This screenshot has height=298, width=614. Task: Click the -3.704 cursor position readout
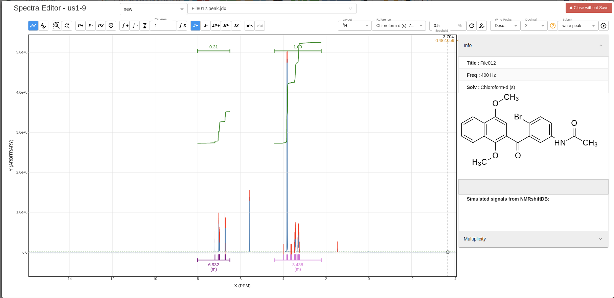pos(448,37)
